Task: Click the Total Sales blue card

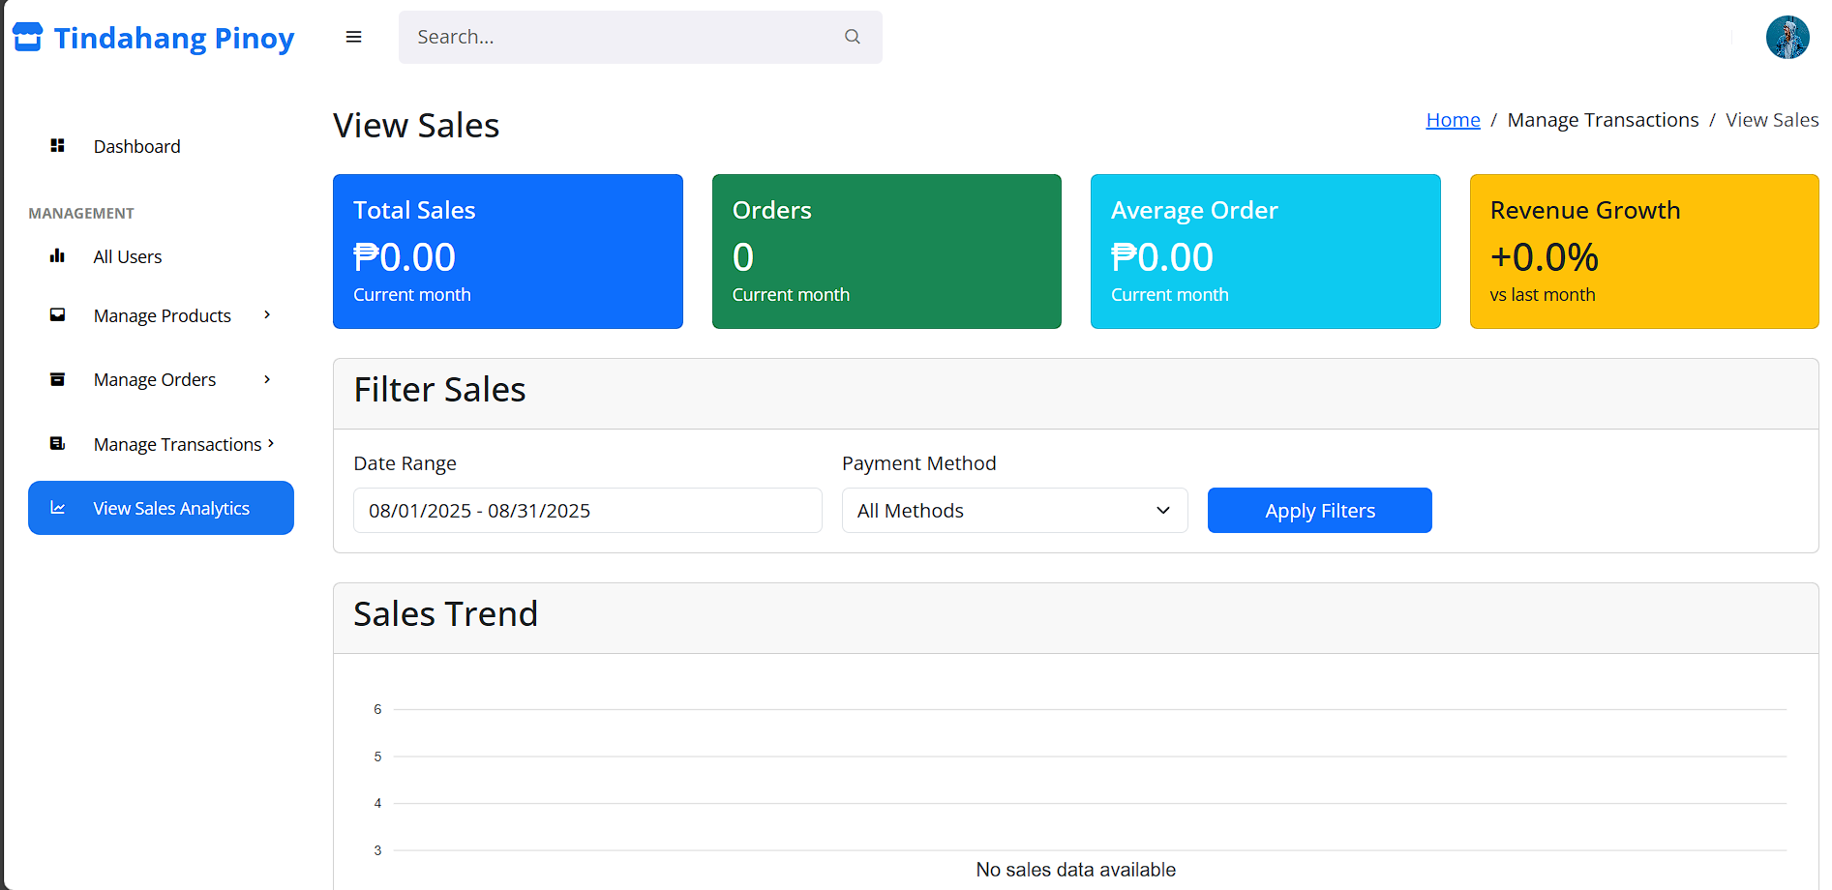Action: (507, 251)
